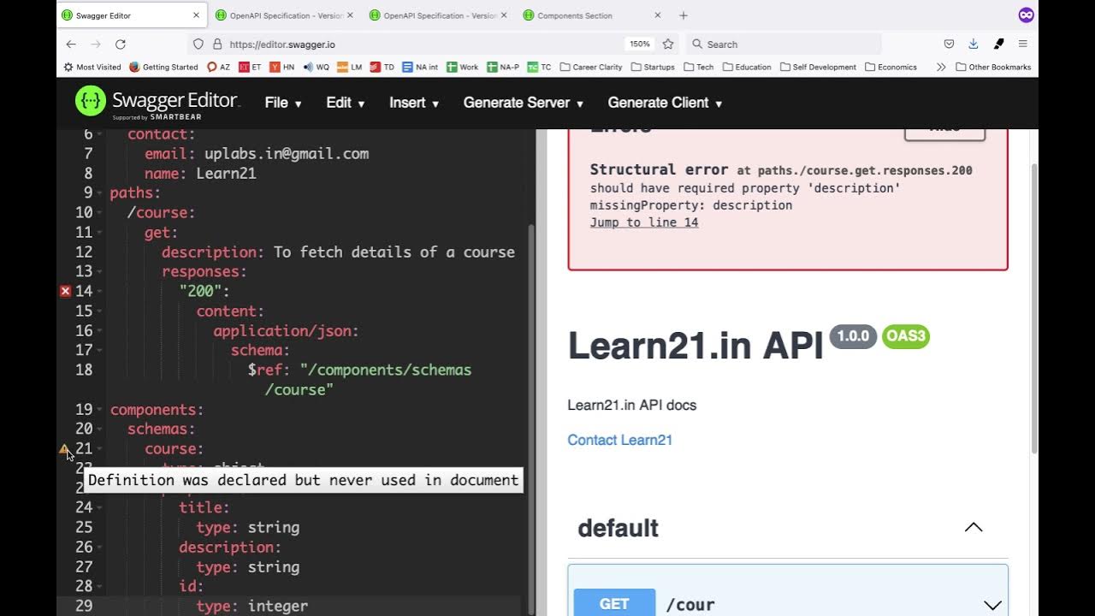Image resolution: width=1095 pixels, height=616 pixels.
Task: Open the File menu
Action: 283,103
